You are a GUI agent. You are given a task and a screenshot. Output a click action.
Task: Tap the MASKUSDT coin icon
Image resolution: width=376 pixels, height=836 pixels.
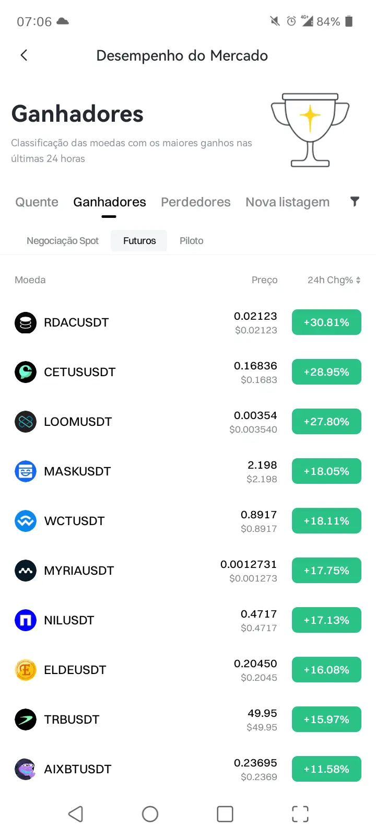[x=26, y=471]
